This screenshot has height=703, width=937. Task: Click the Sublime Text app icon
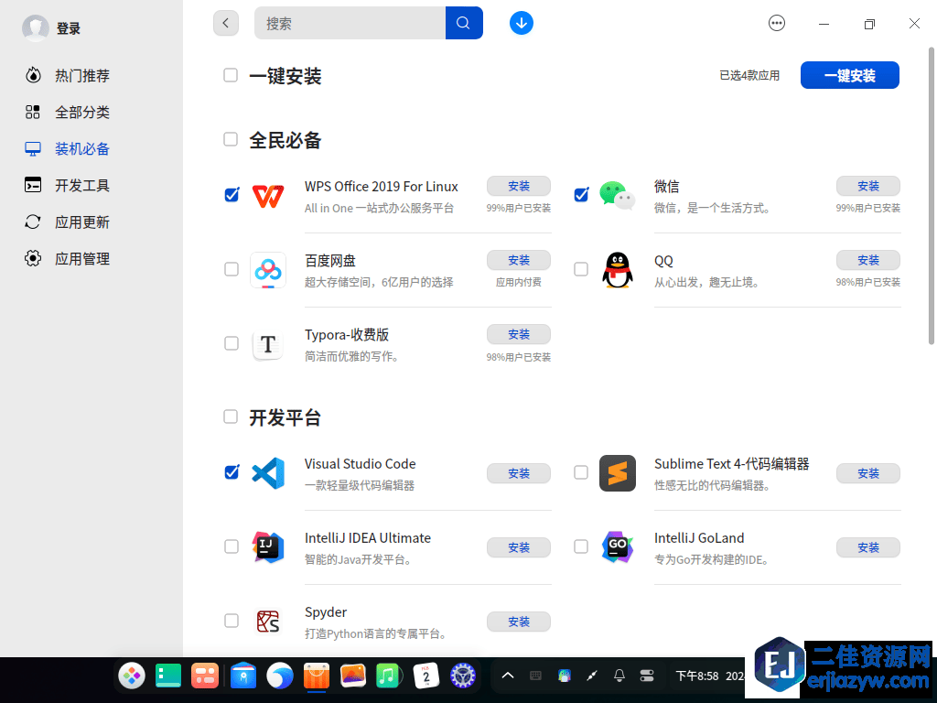[x=618, y=473]
